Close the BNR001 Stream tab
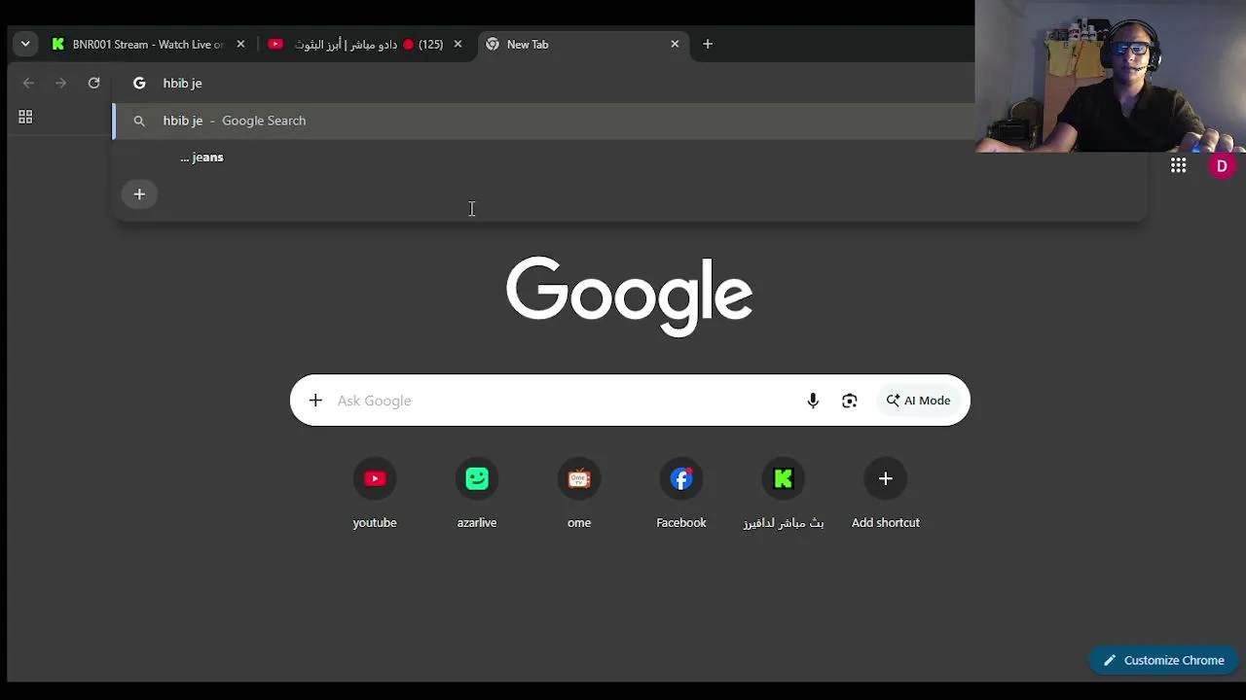Screen dimensions: 1246x700 (240, 44)
